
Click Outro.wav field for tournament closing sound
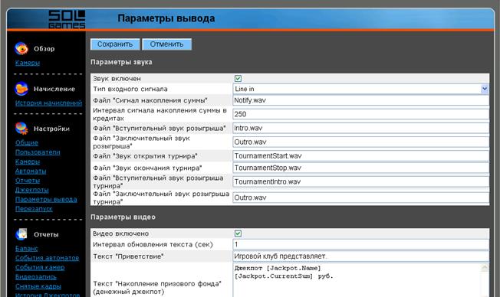[x=360, y=197]
